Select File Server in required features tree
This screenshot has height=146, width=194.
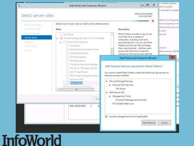click(x=120, y=89)
